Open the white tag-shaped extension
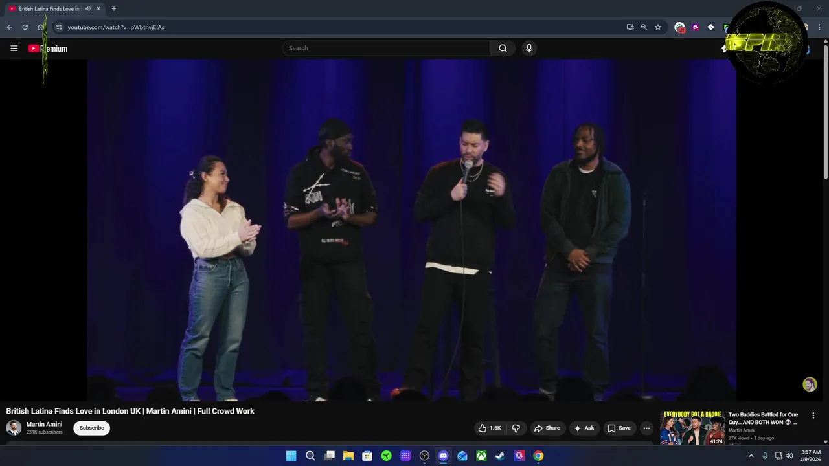 click(x=710, y=27)
